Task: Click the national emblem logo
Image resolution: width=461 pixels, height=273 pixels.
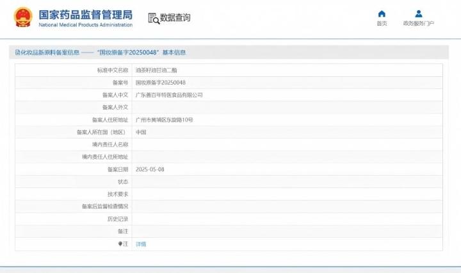Action: coord(22,17)
